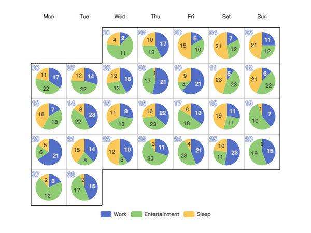The height and width of the screenshot is (233, 311).
Task: Click the day 20 date label
Action: click(x=36, y=139)
